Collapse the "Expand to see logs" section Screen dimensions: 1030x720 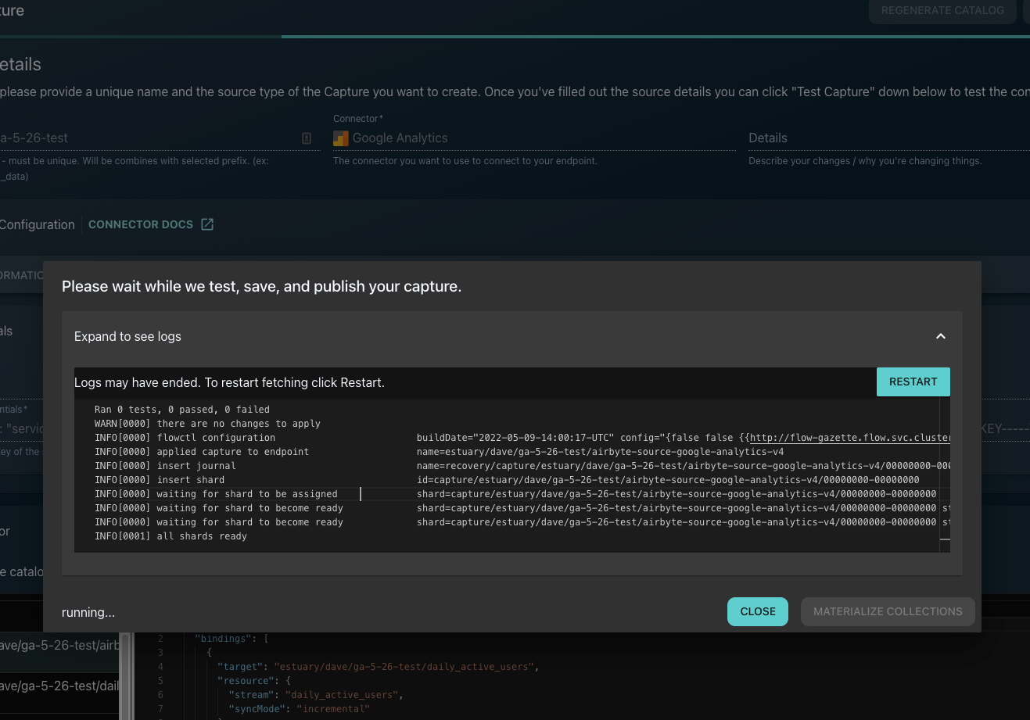940,335
